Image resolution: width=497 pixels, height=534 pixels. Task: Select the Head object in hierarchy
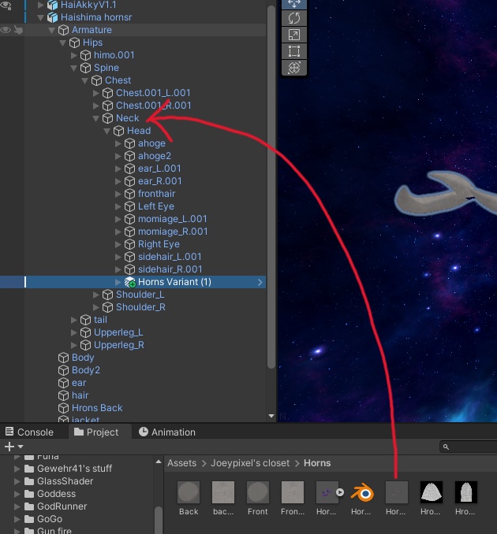139,131
